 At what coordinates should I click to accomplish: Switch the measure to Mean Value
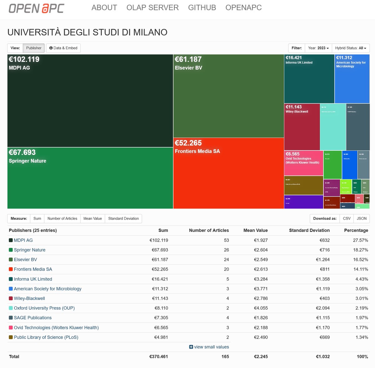click(x=92, y=218)
